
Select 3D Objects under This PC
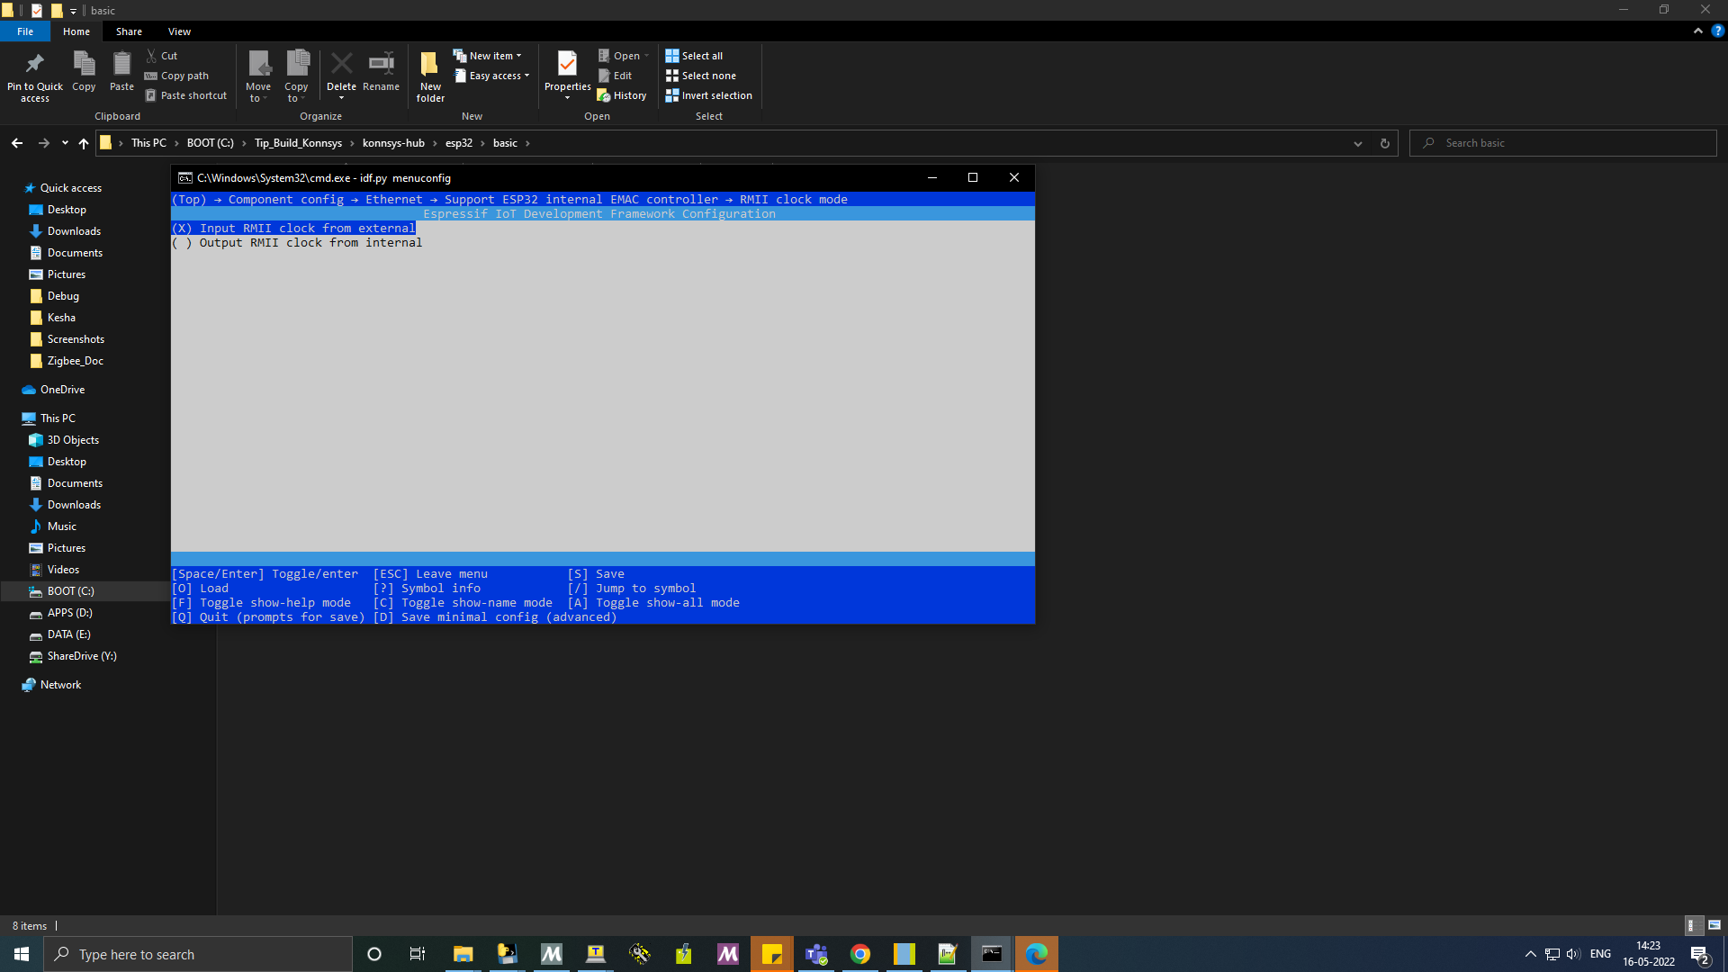[x=73, y=440]
